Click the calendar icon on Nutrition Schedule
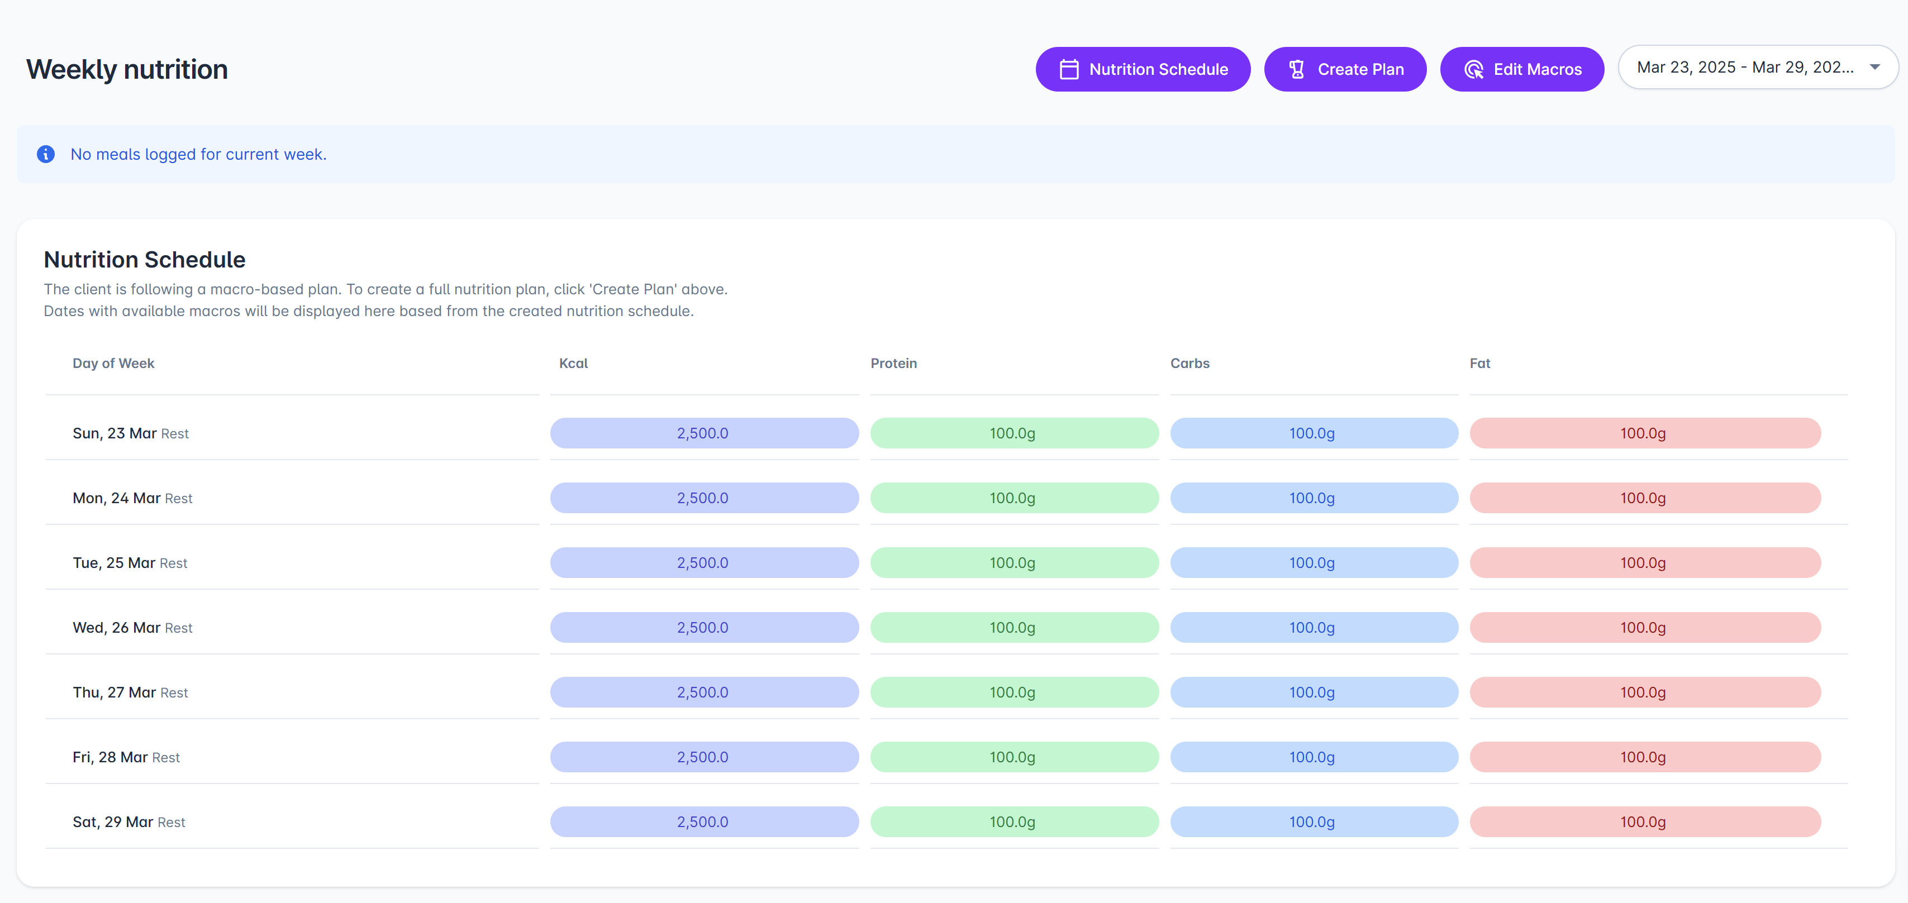This screenshot has width=1908, height=903. click(1069, 70)
